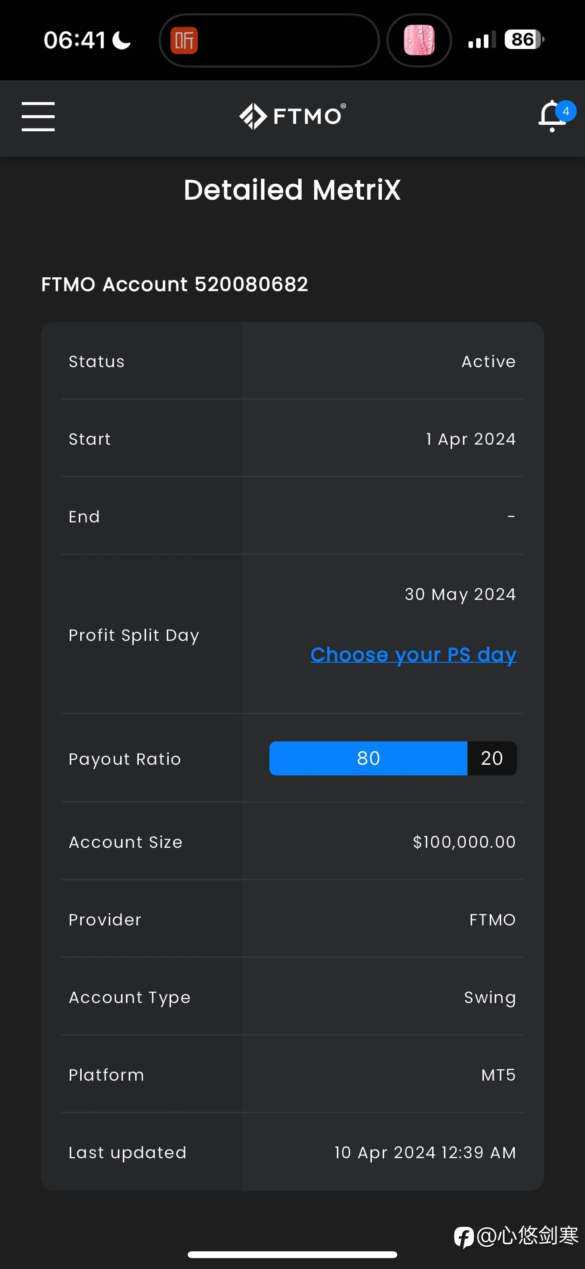The width and height of the screenshot is (585, 1269).
Task: Open the hamburger menu
Action: [x=38, y=117]
